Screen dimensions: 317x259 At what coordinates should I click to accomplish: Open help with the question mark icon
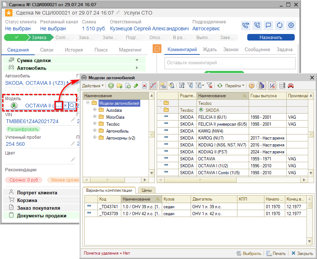(x=252, y=85)
